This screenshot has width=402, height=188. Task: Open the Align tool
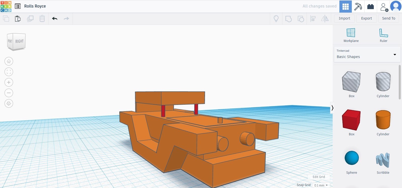coord(313,19)
